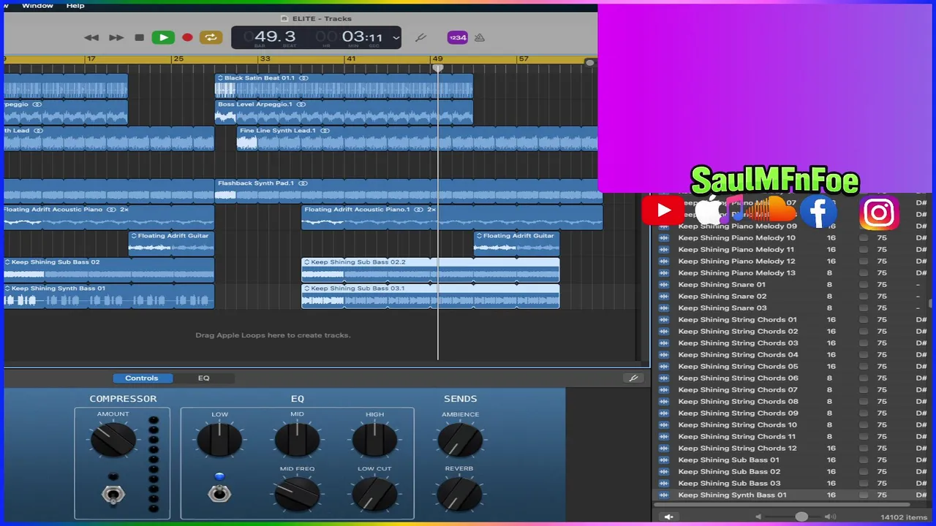Check favorite box for Keep Shining Snare 02
The image size is (936, 526).
pos(864,296)
